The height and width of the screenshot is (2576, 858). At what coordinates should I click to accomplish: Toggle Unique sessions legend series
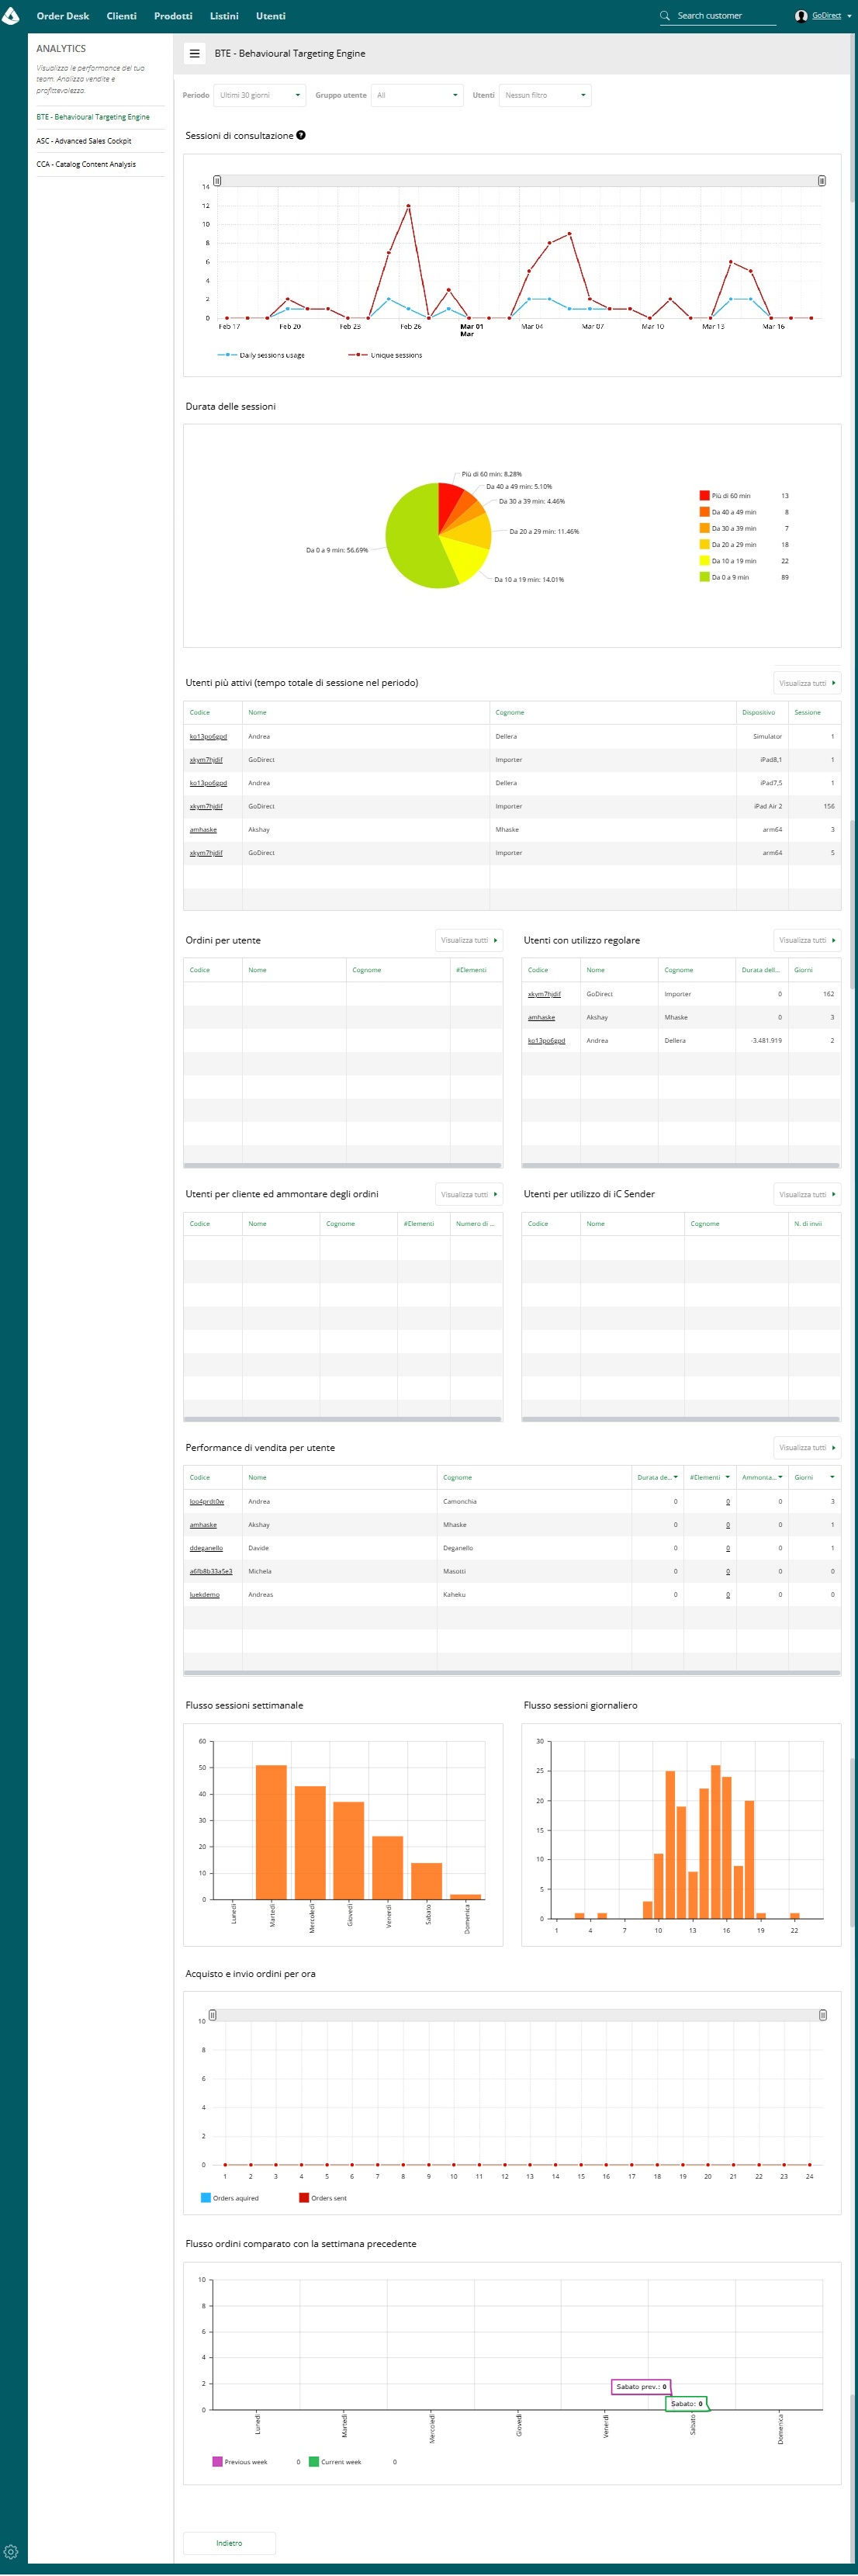tap(385, 355)
